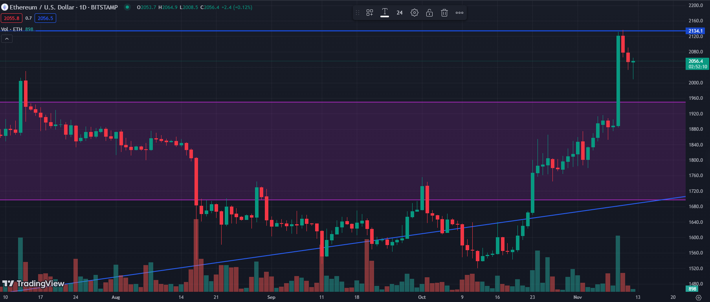
Task: Click the current price label 2056.4
Action: pos(697,64)
